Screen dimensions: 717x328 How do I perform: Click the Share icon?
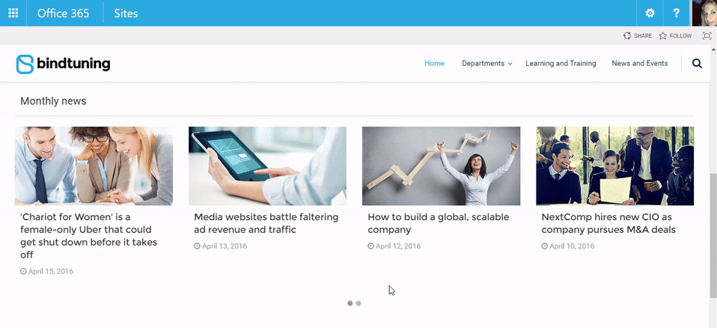coord(627,36)
